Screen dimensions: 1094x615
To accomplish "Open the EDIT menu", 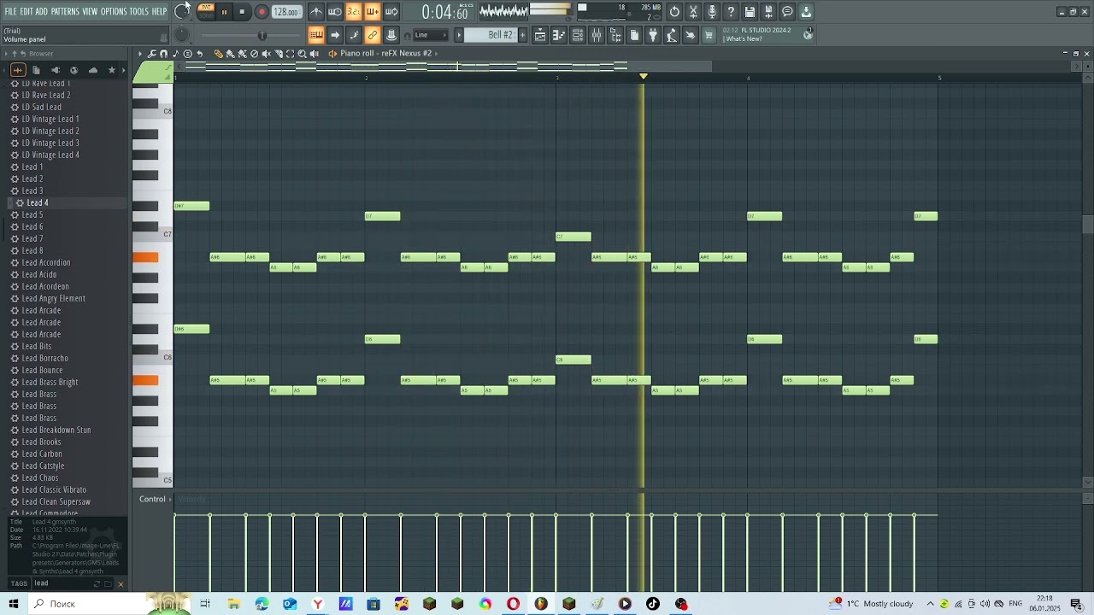I will (x=26, y=12).
